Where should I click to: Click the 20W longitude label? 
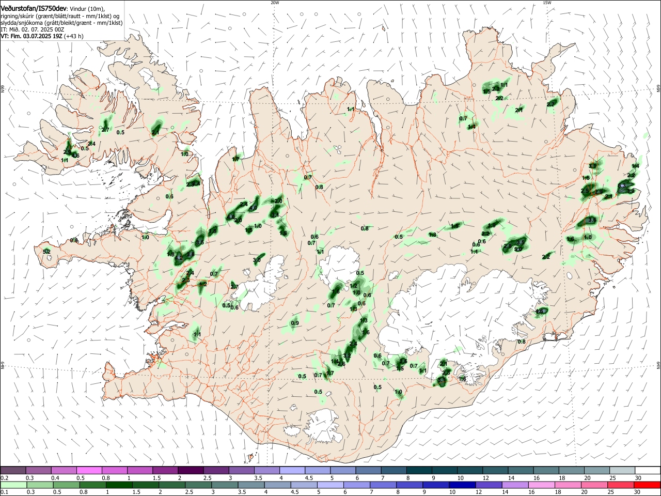click(x=275, y=3)
